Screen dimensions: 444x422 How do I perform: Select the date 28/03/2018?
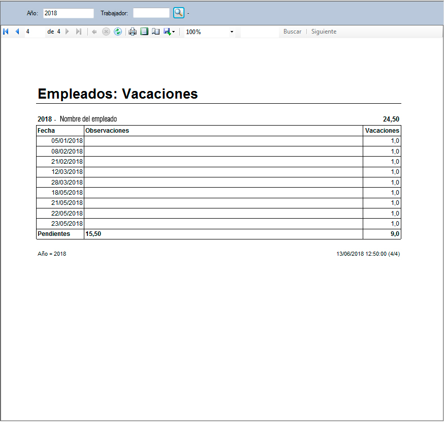pos(67,182)
